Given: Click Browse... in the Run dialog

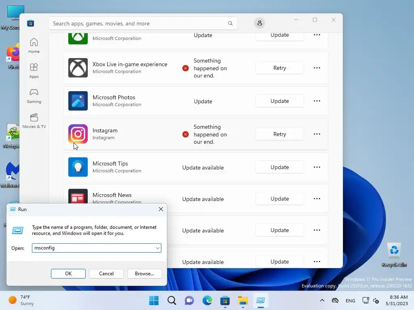Looking at the screenshot, I should point(144,274).
